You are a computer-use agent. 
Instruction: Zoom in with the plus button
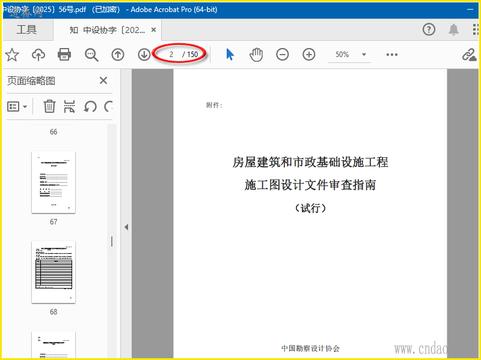pyautogui.click(x=309, y=55)
